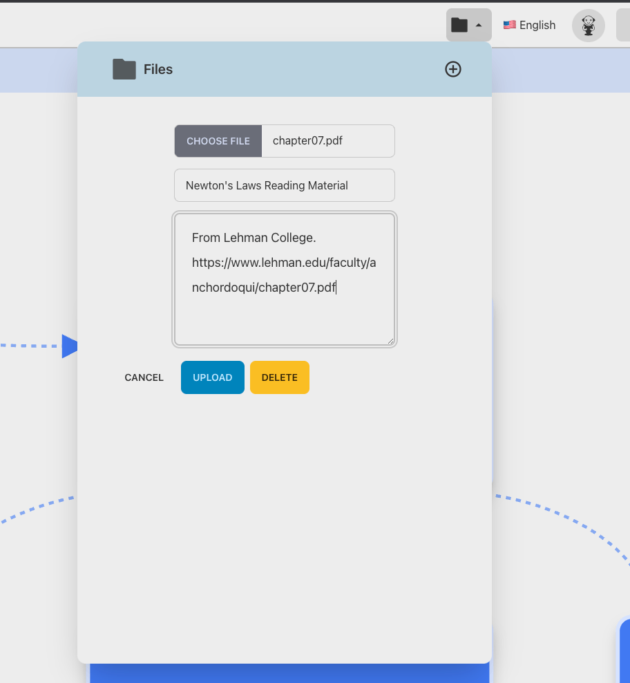
Task: Click the US flag icon
Action: point(510,25)
